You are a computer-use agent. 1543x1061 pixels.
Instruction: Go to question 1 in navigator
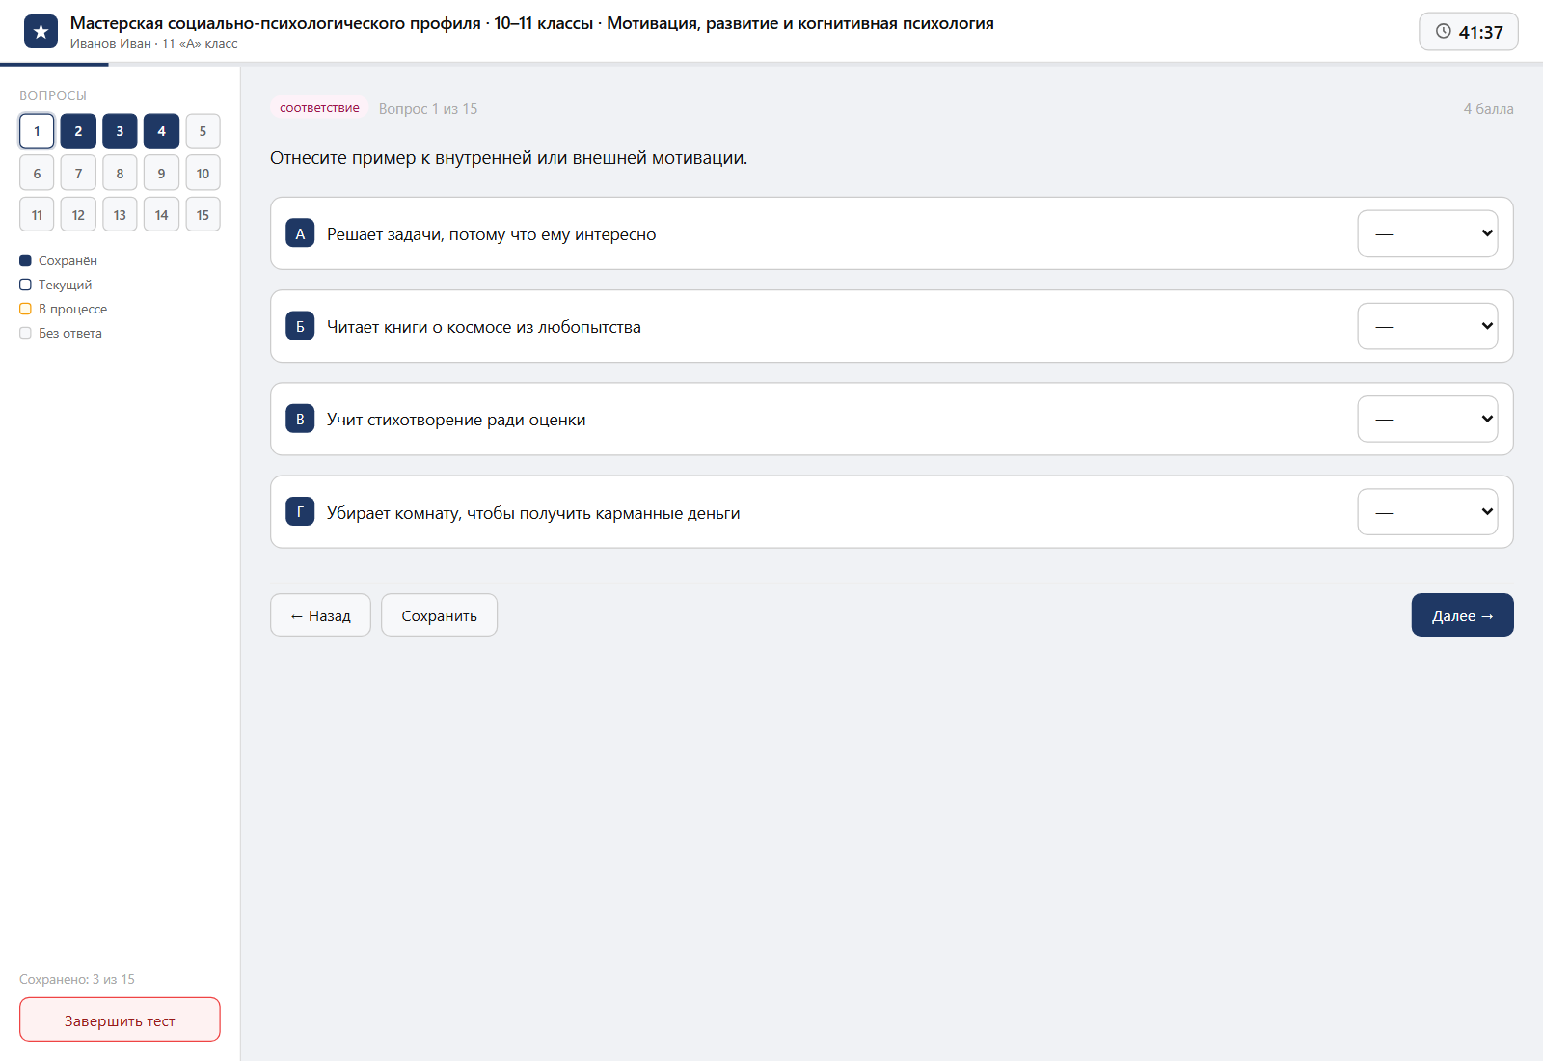pyautogui.click(x=37, y=131)
